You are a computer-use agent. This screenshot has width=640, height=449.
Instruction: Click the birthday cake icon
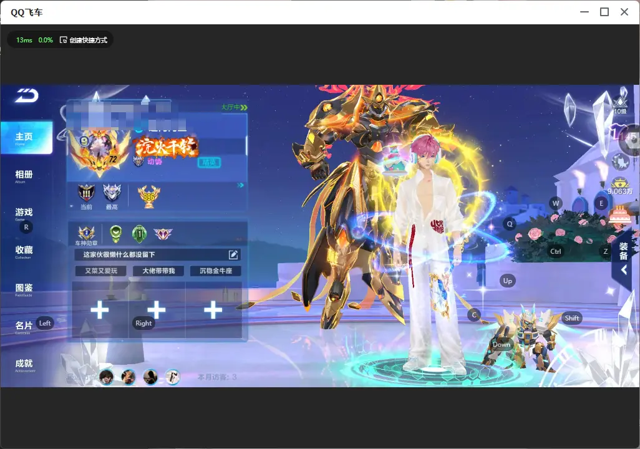[620, 215]
